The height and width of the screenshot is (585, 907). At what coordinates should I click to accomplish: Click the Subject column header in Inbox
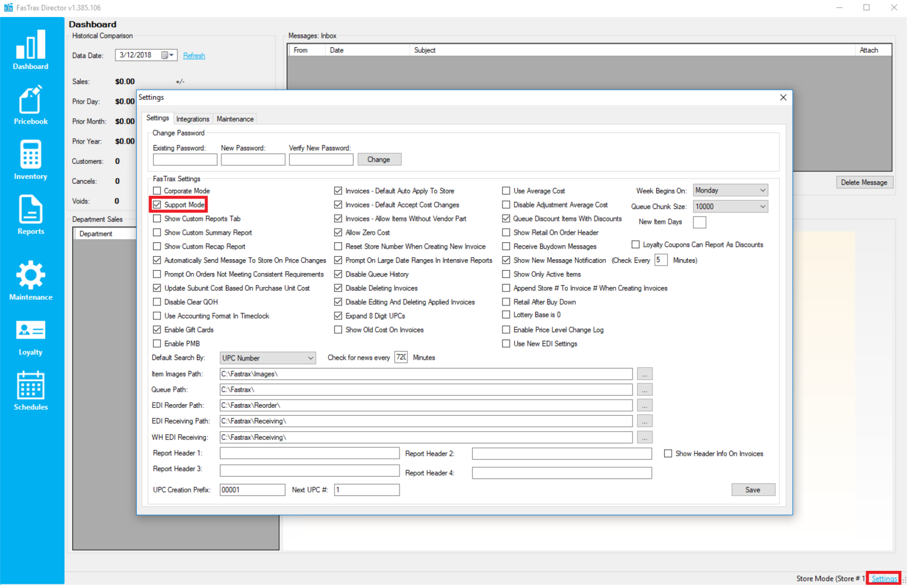click(x=632, y=50)
